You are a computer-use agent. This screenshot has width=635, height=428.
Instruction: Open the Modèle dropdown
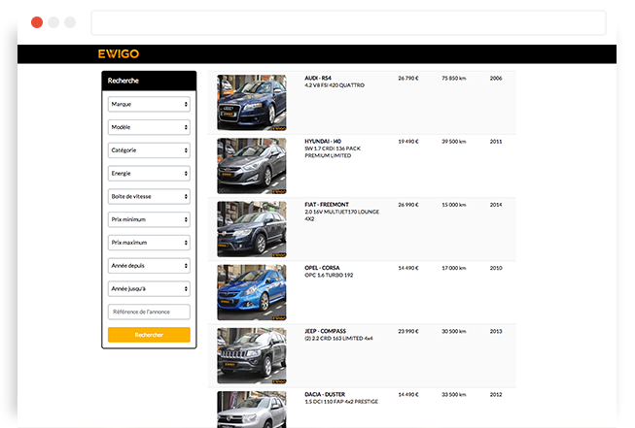tap(149, 127)
